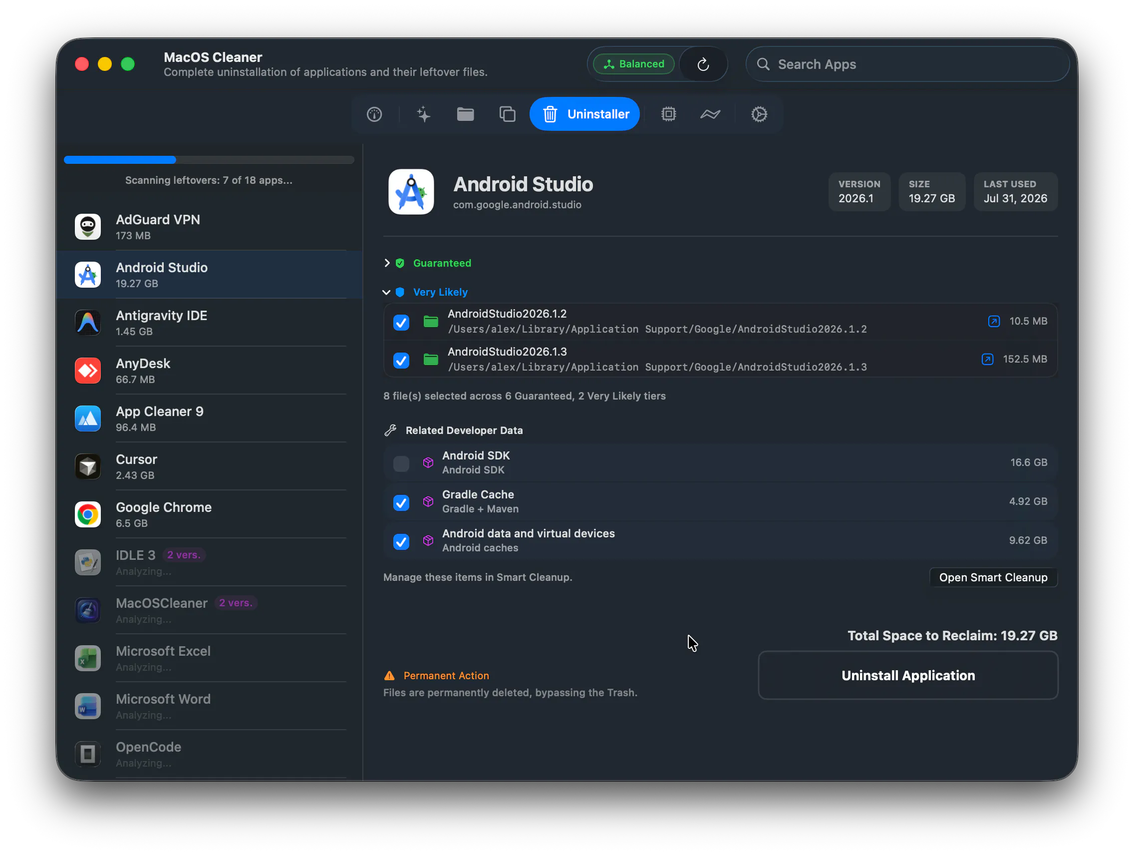Reveal AndroidStudio2026.1.3 in Finder arrow icon

click(x=987, y=359)
